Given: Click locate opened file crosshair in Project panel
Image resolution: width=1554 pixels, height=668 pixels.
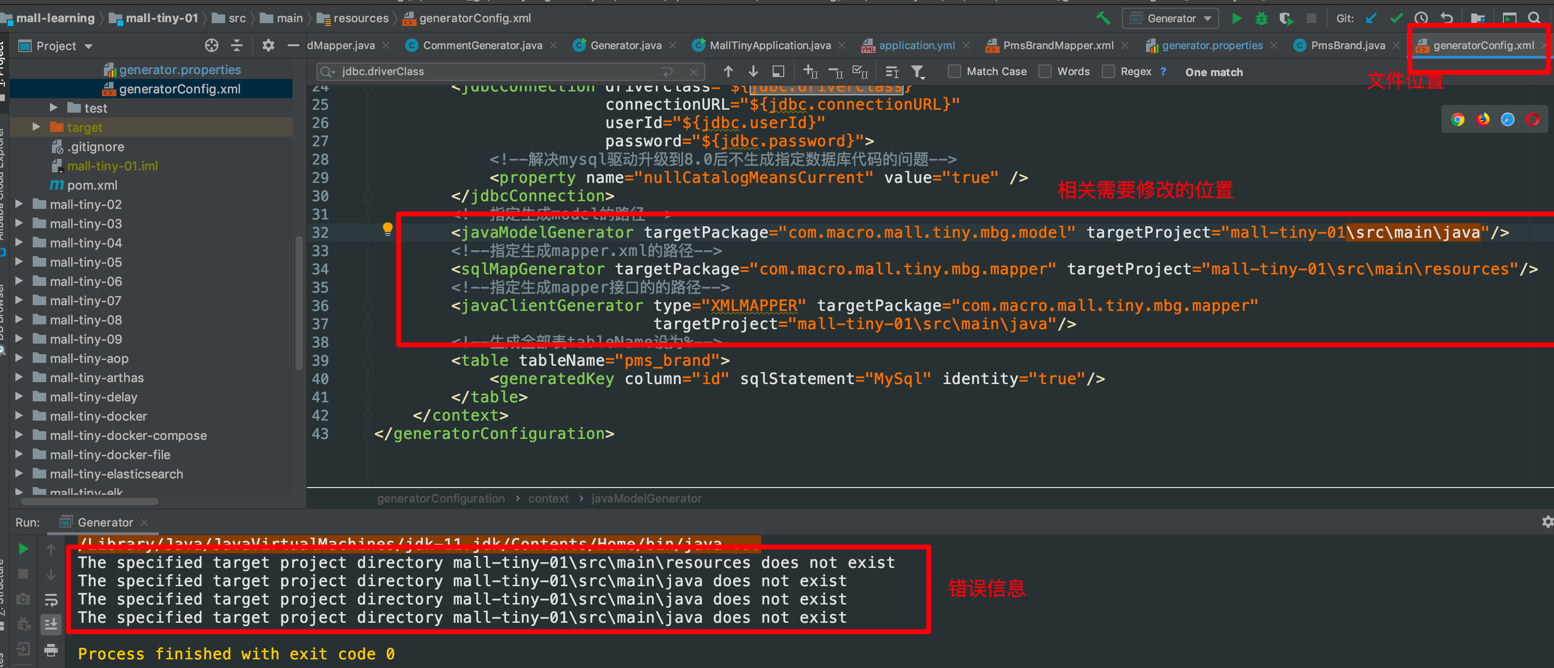Looking at the screenshot, I should (x=211, y=45).
